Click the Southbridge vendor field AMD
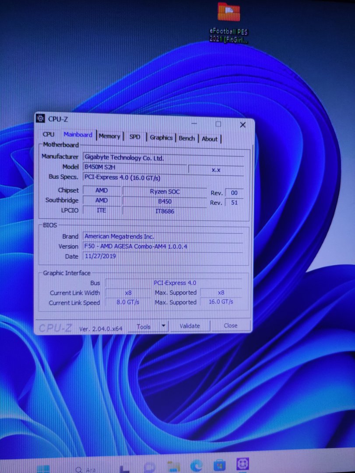 click(x=102, y=200)
